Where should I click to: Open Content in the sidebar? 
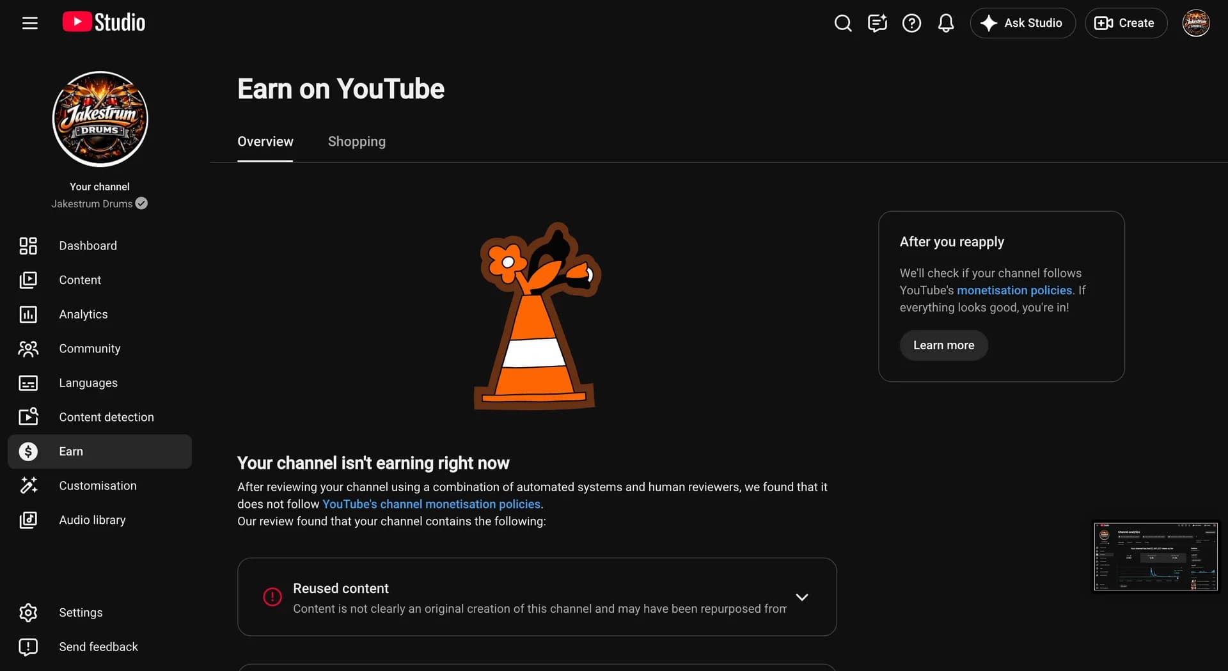pyautogui.click(x=100, y=280)
